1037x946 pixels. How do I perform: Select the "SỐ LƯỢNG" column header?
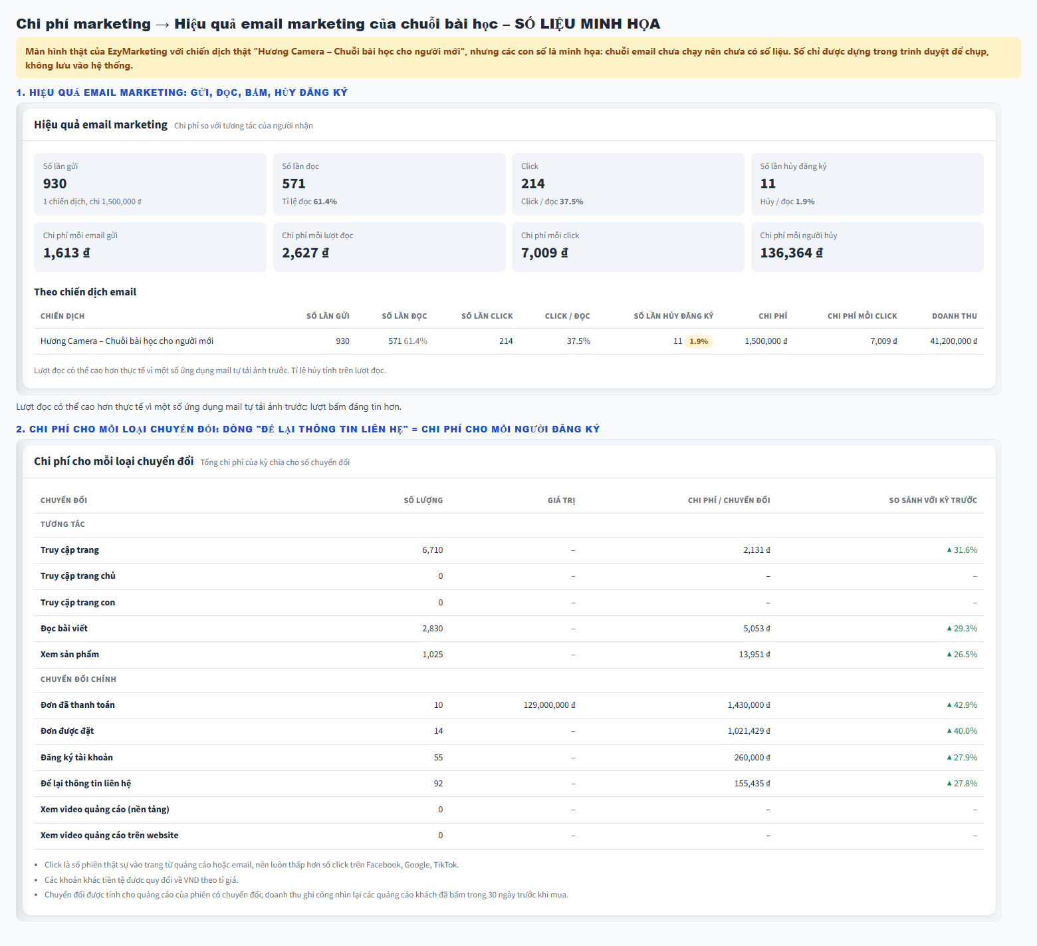423,500
